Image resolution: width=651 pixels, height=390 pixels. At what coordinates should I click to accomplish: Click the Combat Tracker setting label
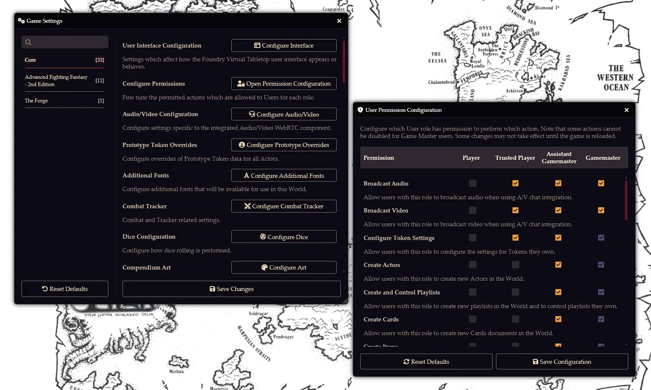[x=145, y=206]
